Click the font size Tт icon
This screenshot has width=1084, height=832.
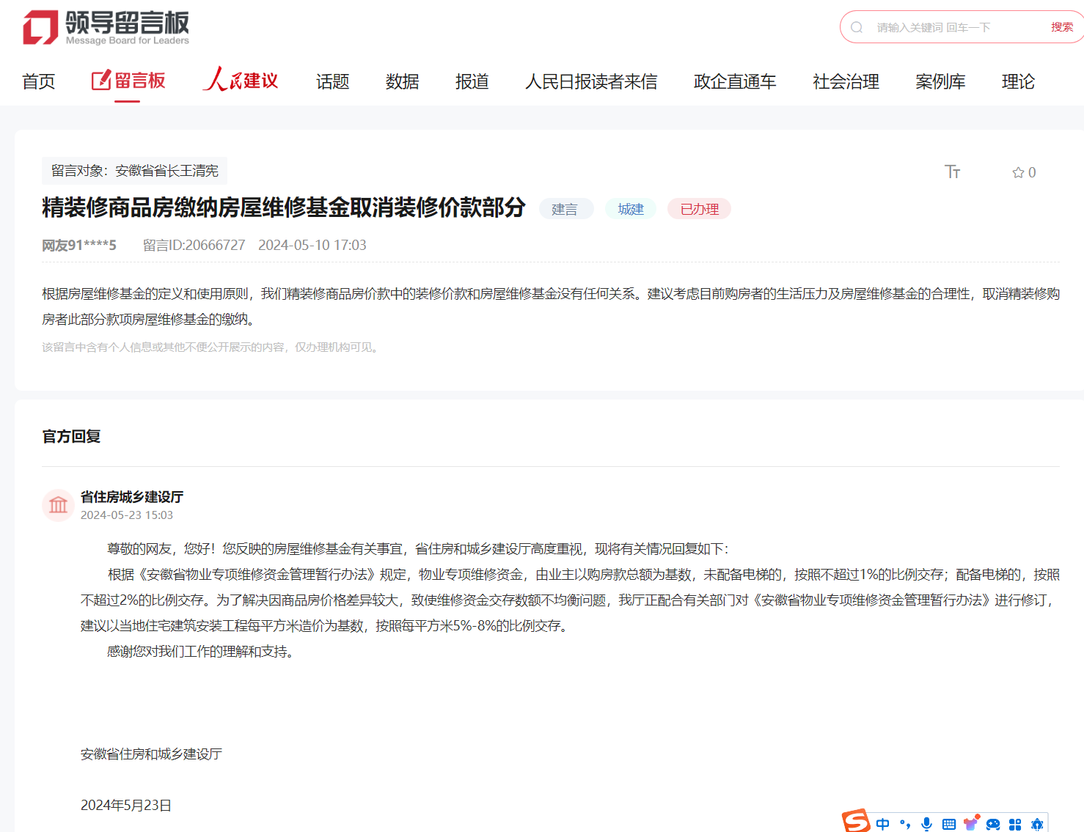952,172
